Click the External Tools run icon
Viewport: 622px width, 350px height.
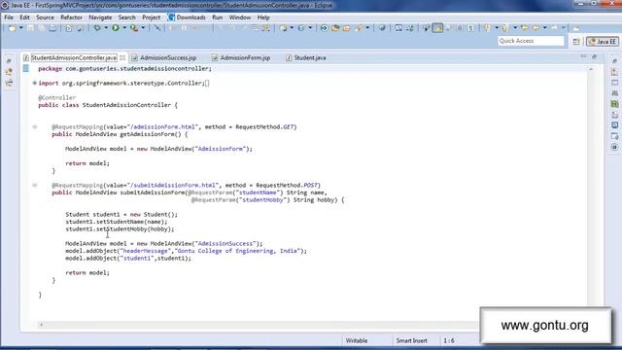pyautogui.click(x=134, y=28)
